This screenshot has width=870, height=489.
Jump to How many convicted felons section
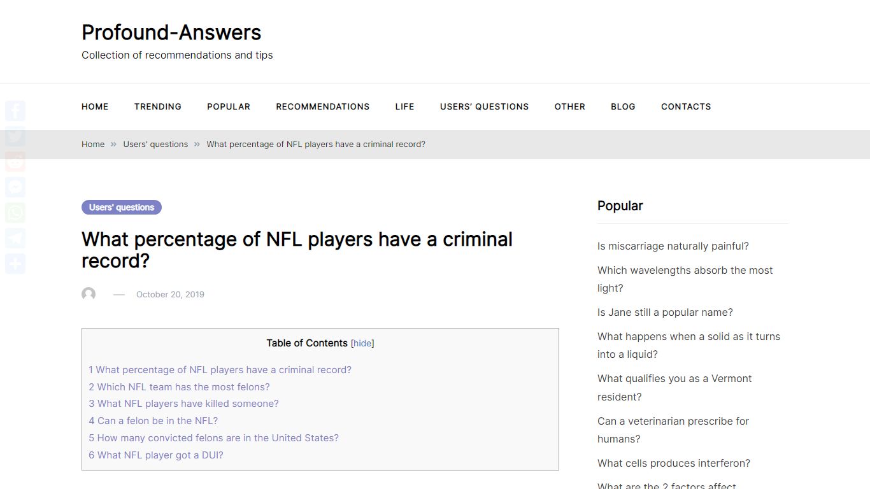[213, 438]
